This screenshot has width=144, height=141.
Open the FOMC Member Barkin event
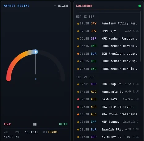click(108, 69)
